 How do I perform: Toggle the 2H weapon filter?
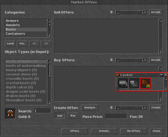pyautogui.click(x=46, y=44)
